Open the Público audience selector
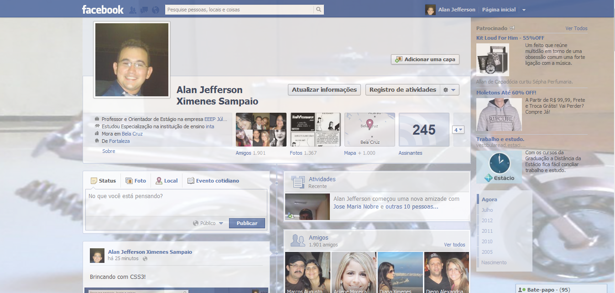This screenshot has height=293, width=615. coord(208,223)
